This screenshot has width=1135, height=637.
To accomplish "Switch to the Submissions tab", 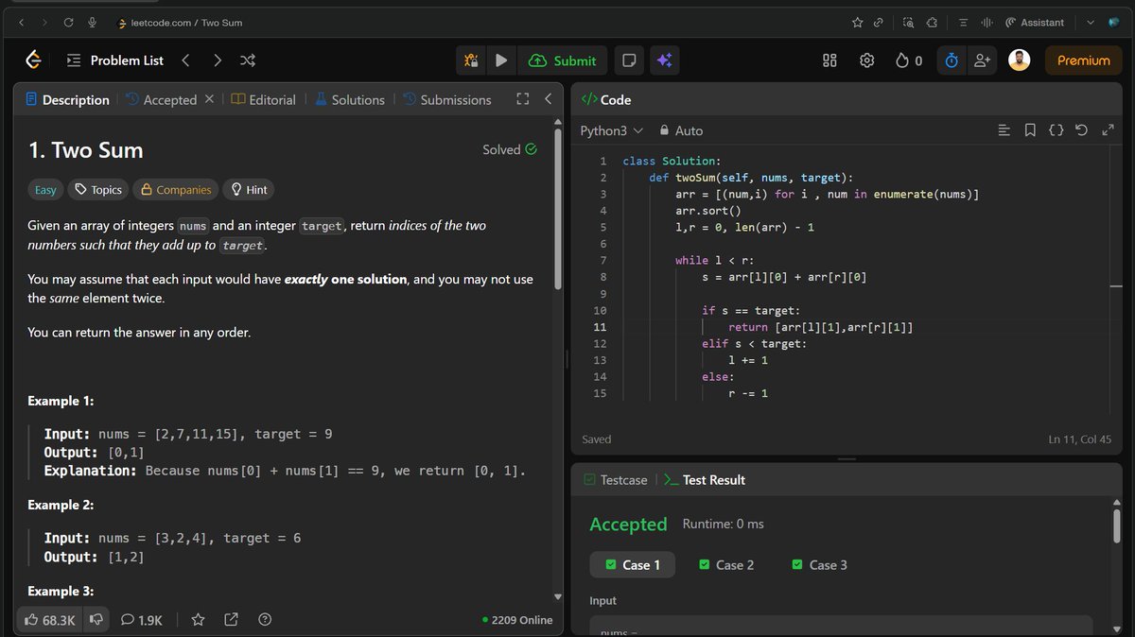I will 447,99.
